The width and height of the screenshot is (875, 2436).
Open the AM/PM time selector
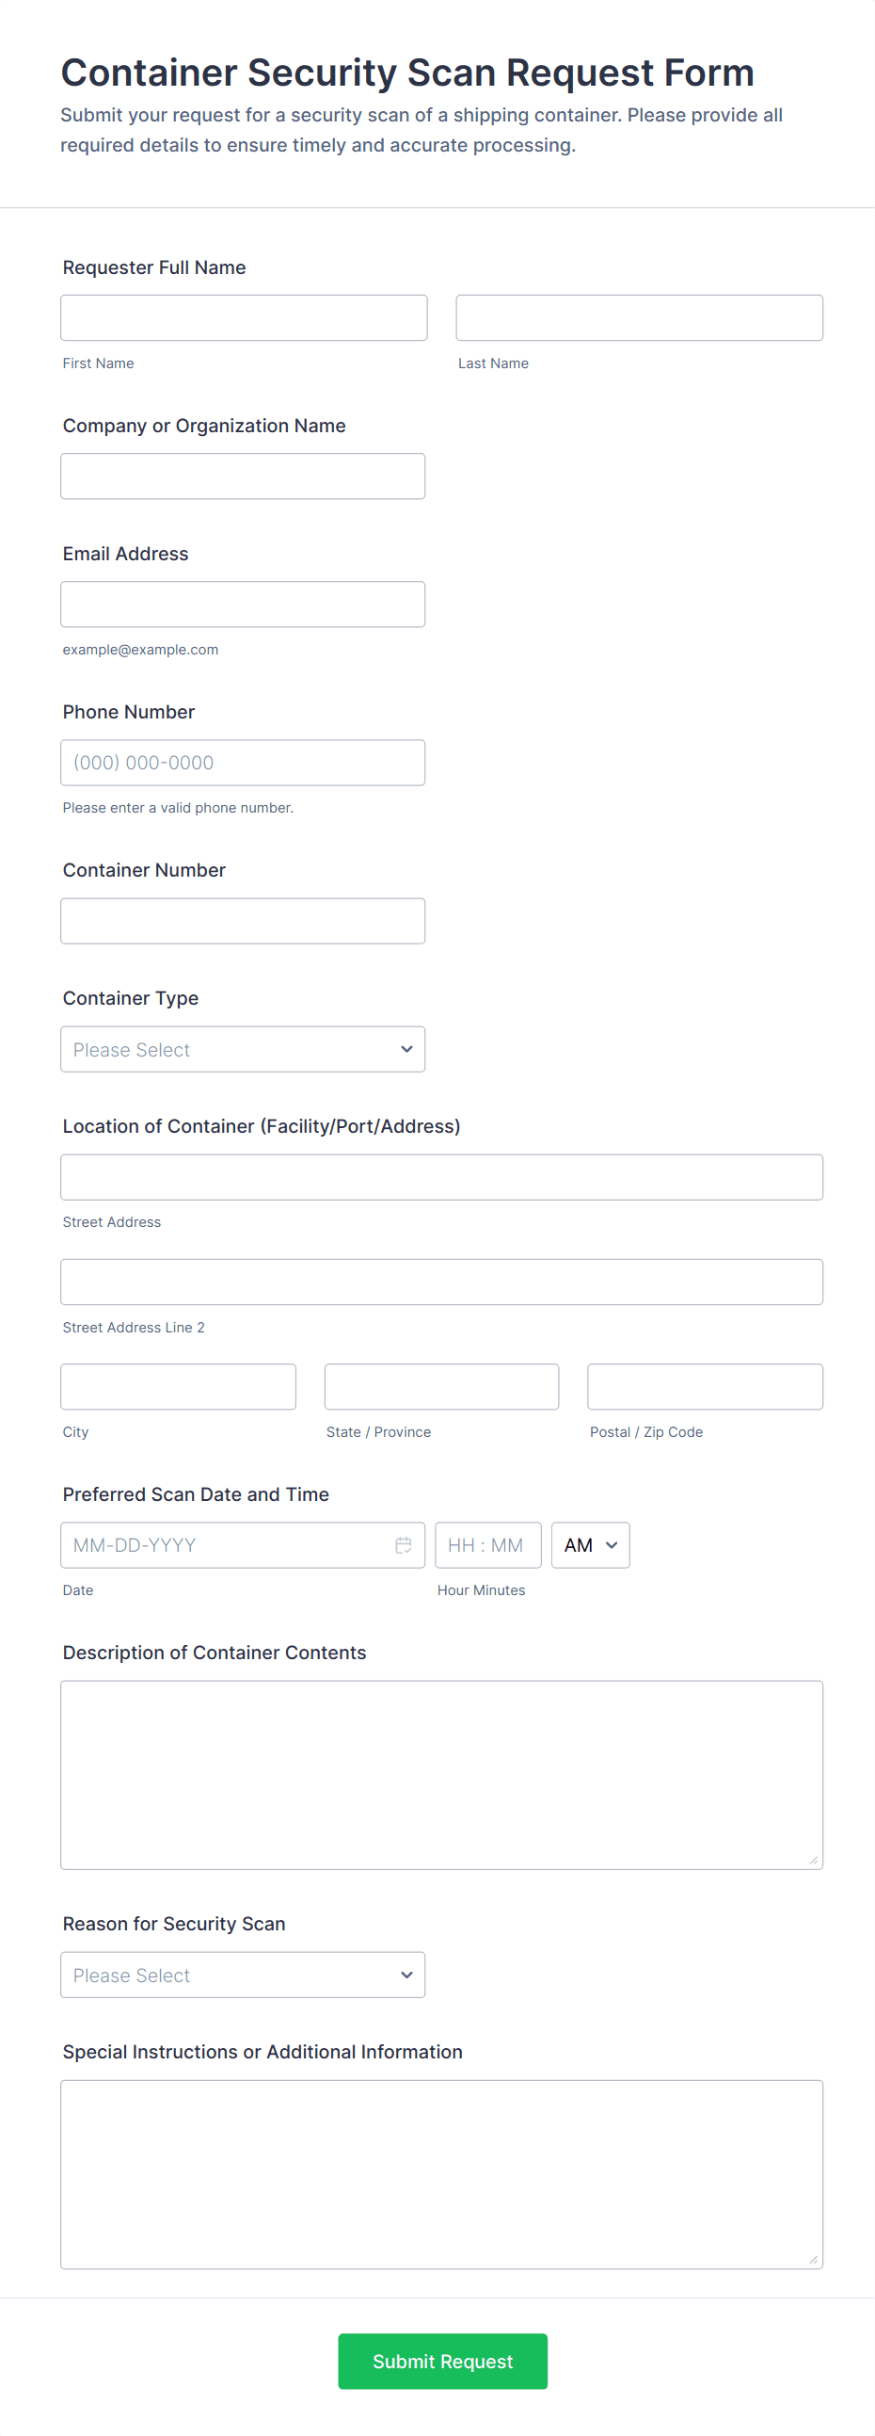click(x=591, y=1544)
